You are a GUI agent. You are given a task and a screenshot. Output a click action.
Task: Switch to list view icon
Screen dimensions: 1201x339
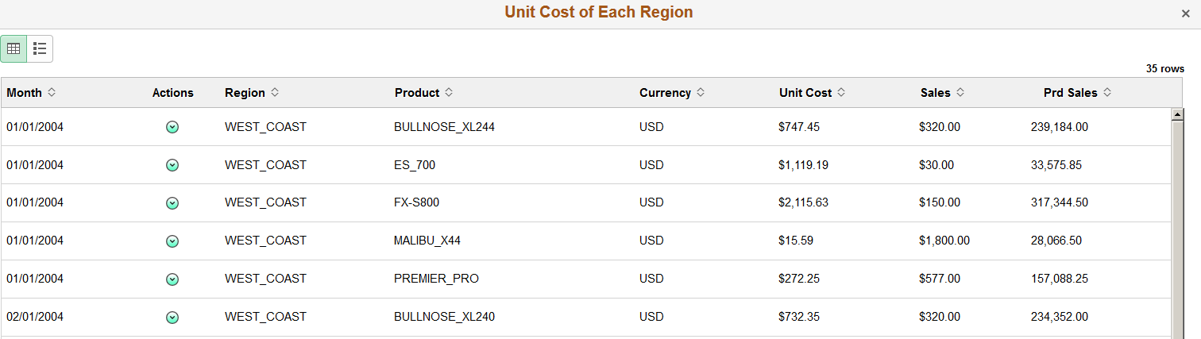tap(40, 48)
